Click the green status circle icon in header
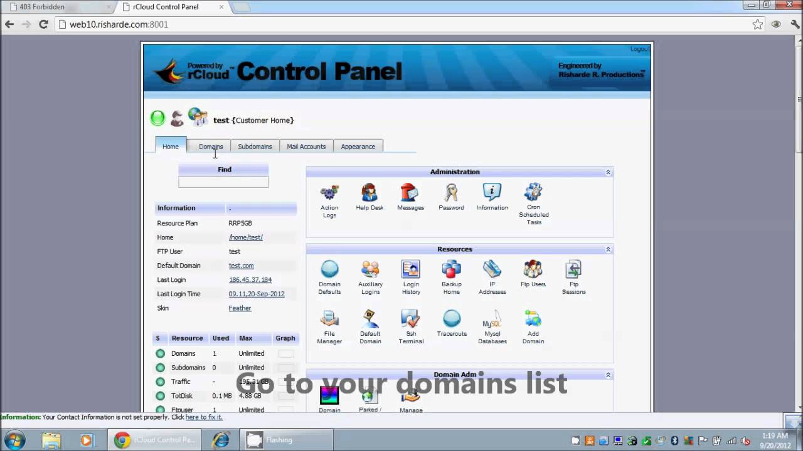This screenshot has width=803, height=451. click(x=157, y=118)
